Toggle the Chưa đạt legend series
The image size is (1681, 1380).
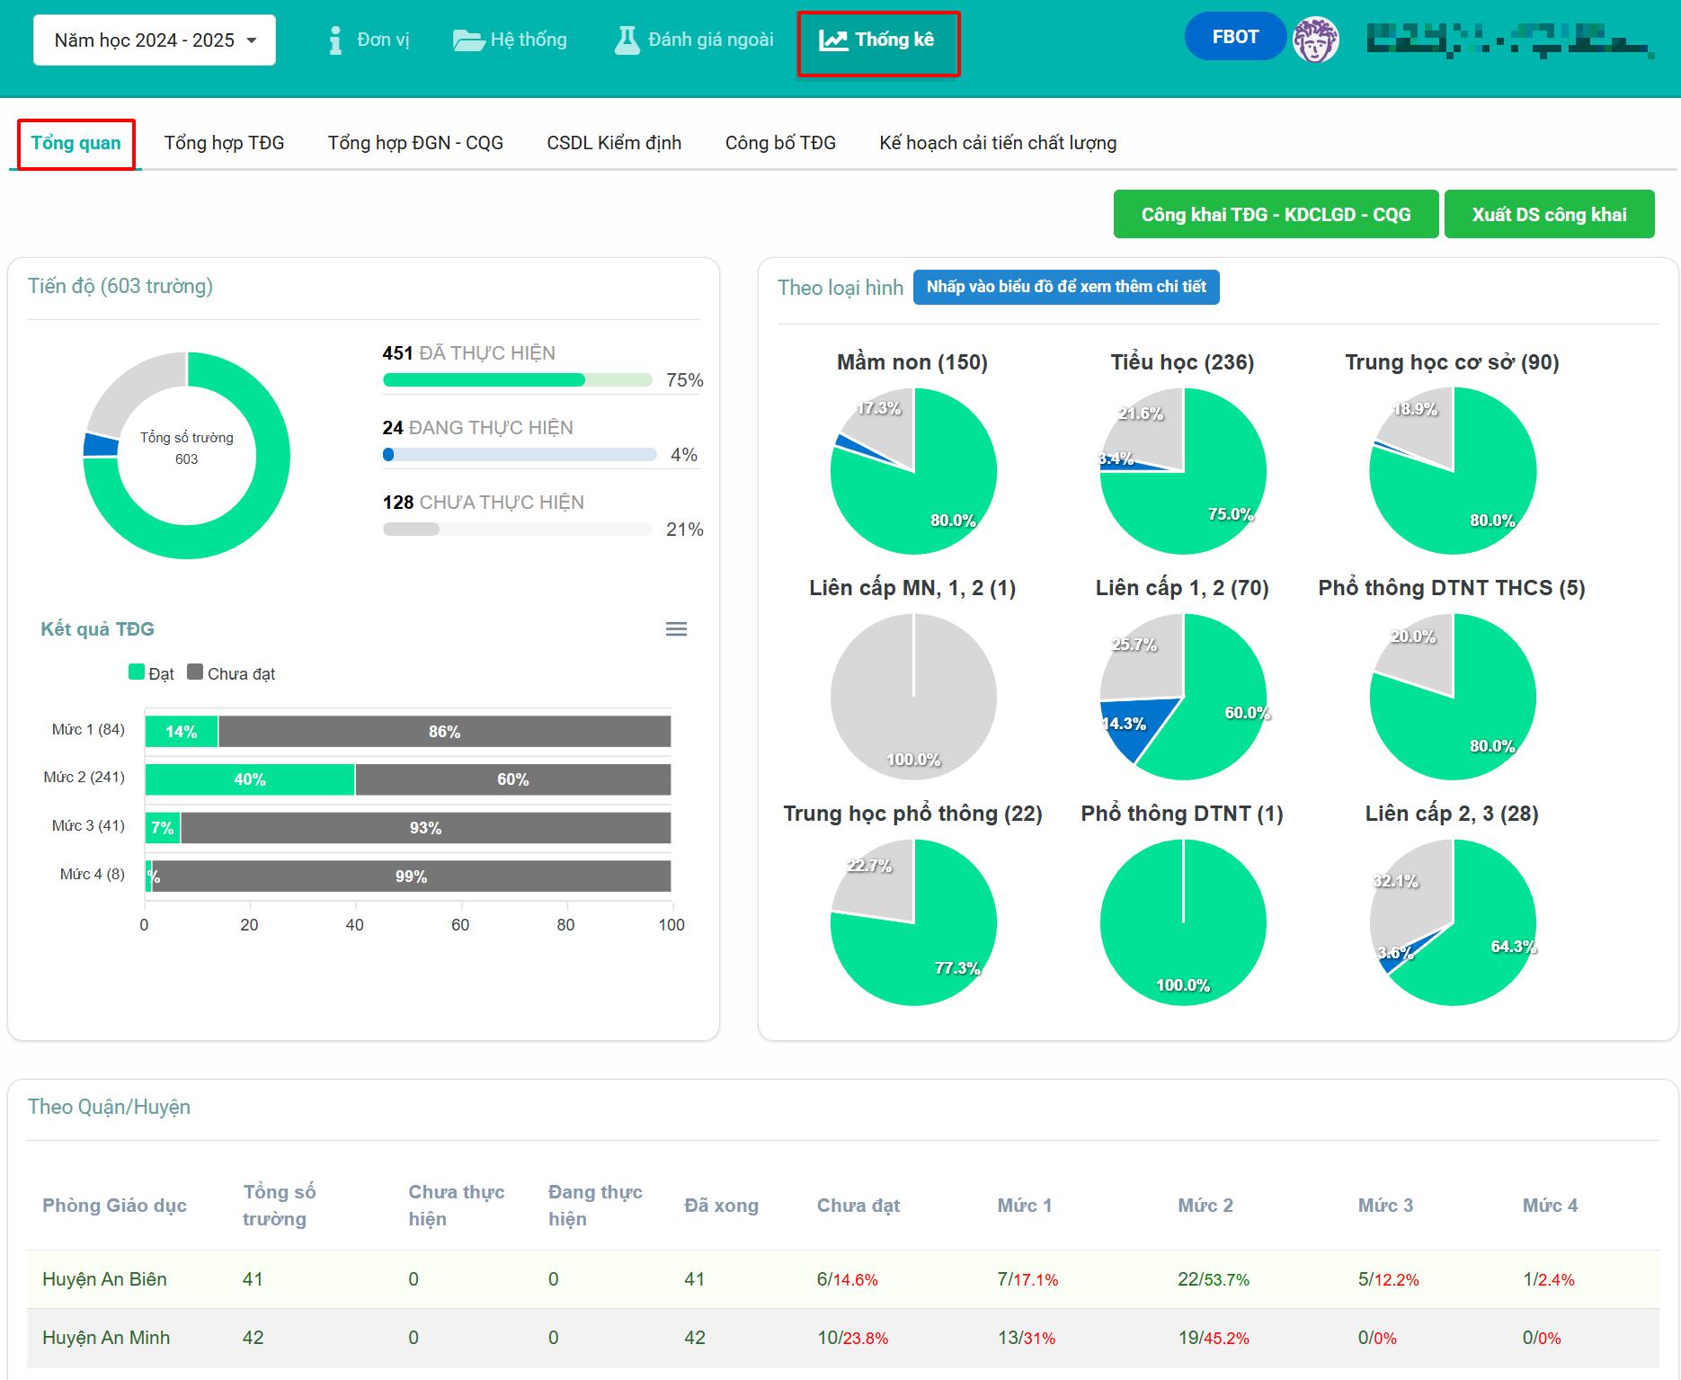[x=231, y=673]
